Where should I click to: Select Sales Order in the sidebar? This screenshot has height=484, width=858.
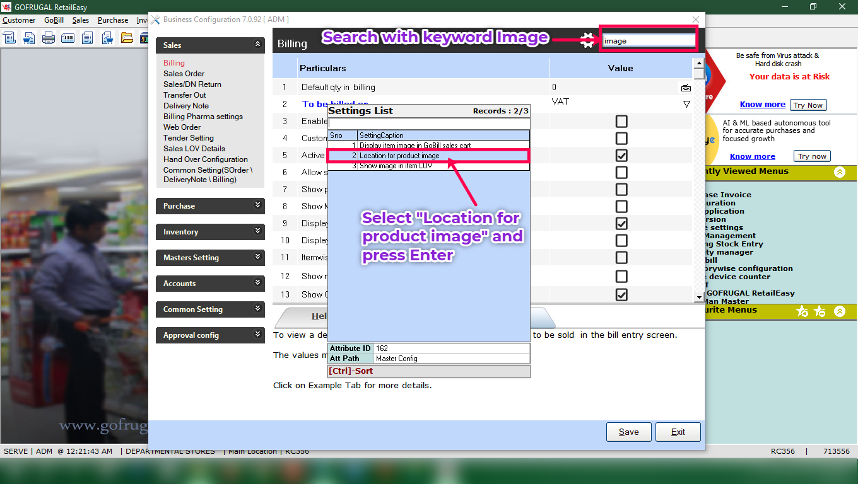coord(184,74)
